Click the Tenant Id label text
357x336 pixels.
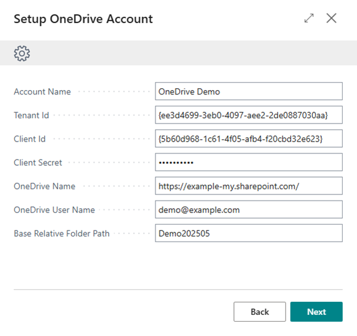click(32, 116)
